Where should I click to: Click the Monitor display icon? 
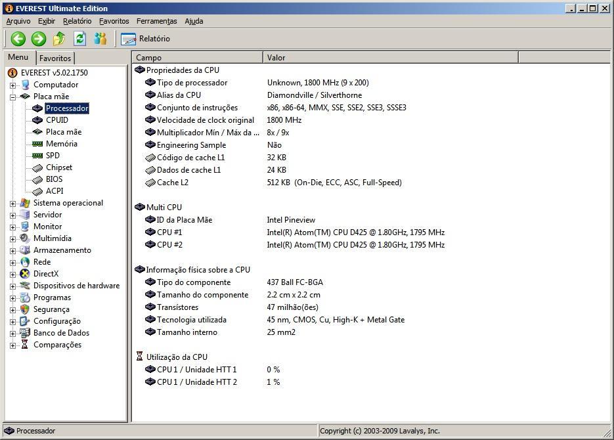click(x=25, y=227)
